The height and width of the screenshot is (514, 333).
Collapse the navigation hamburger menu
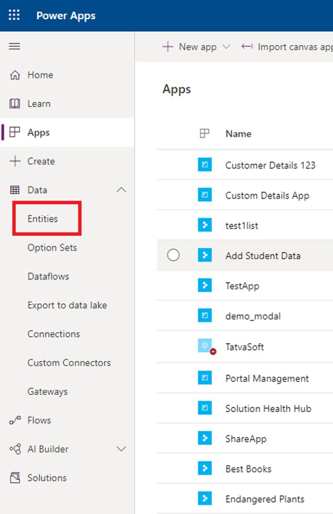coord(15,46)
